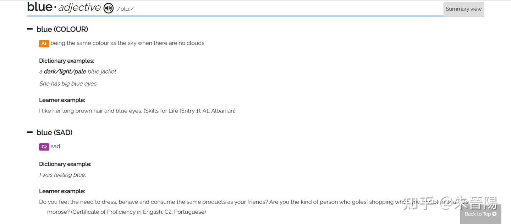Click the headword "blue" in the title
Viewport: 511px width, 224px height.
(x=40, y=7)
